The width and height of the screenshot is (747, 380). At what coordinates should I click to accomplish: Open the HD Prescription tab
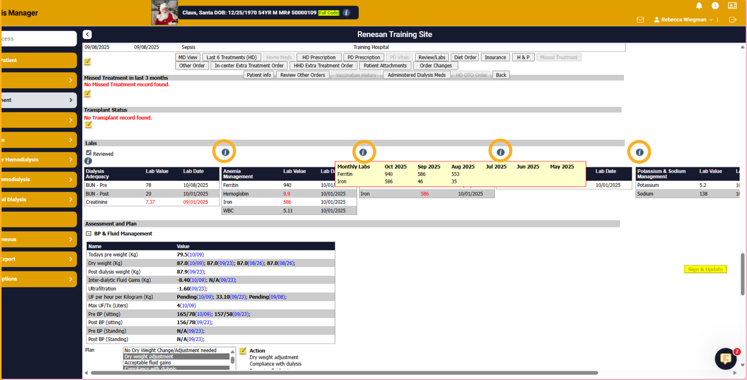(x=319, y=57)
